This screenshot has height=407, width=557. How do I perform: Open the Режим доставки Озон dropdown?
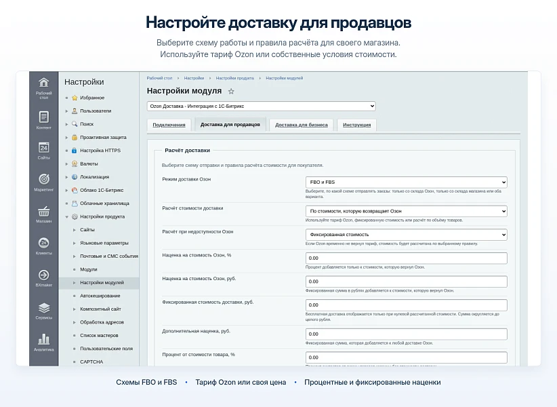click(x=406, y=182)
